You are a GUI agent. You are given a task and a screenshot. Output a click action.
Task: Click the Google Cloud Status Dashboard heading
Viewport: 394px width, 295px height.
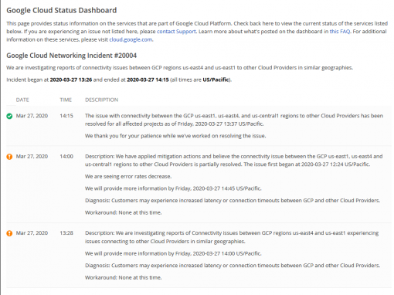tap(62, 10)
